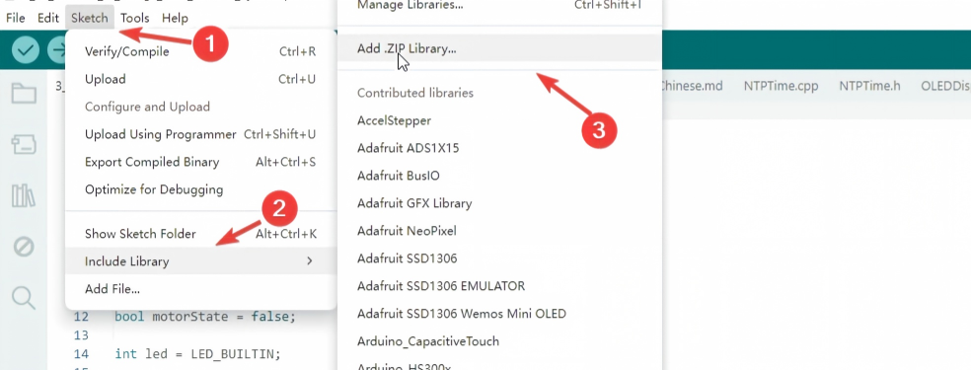Open the Debug icon in sidebar
Image resolution: width=971 pixels, height=370 pixels.
(24, 247)
